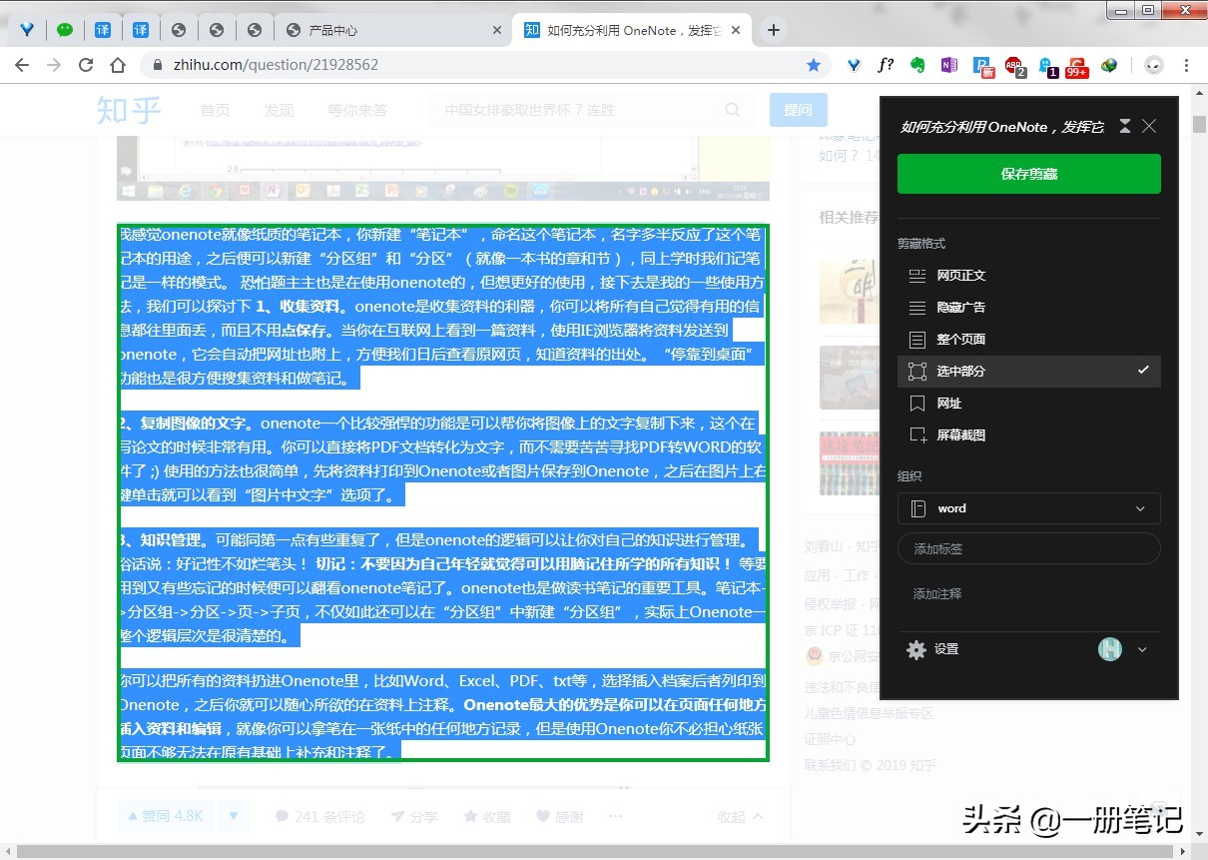Open the OneNote extension in the toolbar

coord(948,64)
